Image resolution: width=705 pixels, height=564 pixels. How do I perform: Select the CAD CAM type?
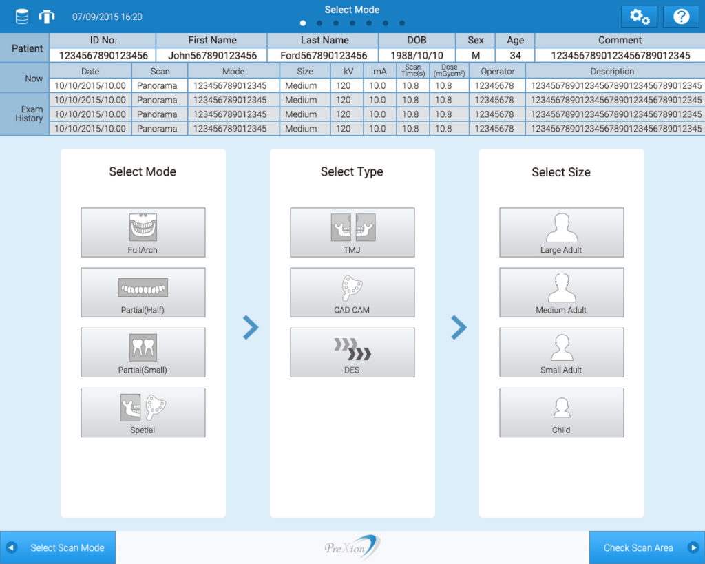click(x=352, y=293)
